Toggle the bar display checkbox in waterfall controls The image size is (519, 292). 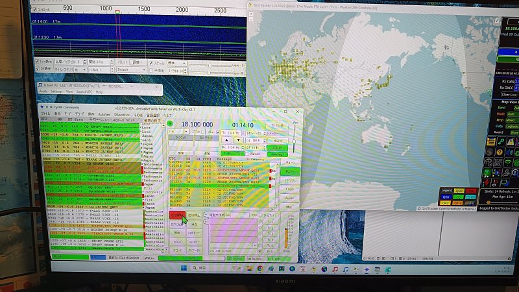point(37,62)
